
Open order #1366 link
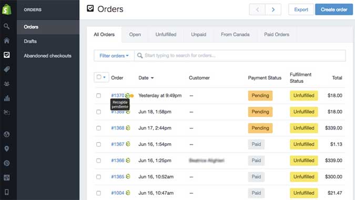point(118,161)
